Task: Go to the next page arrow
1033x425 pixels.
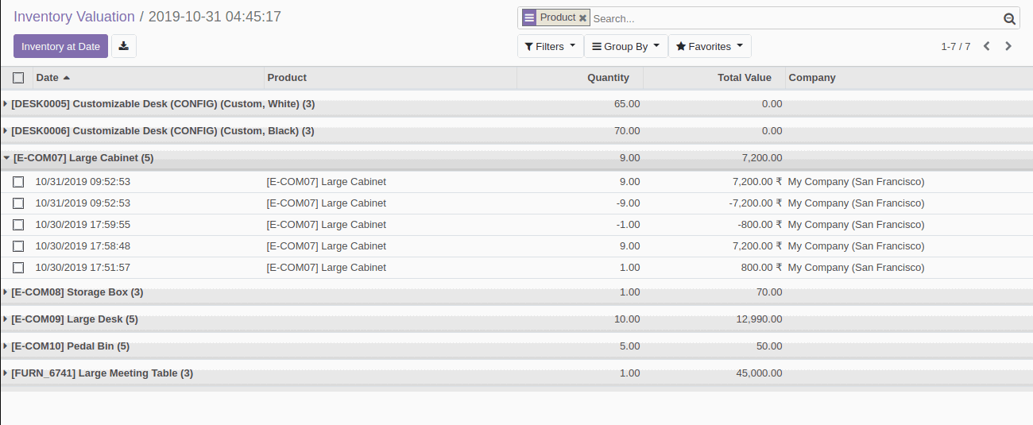Action: [1008, 46]
